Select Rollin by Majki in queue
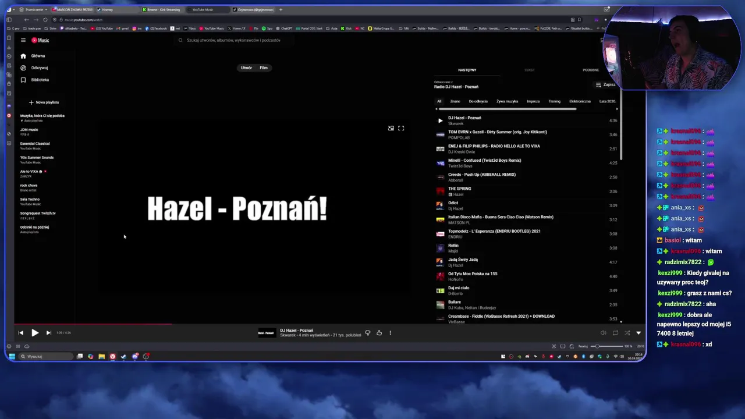745x419 pixels. (x=527, y=248)
